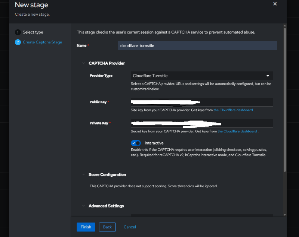This screenshot has height=237, width=299.
Task: Click the Provider Type label
Action: (101, 76)
